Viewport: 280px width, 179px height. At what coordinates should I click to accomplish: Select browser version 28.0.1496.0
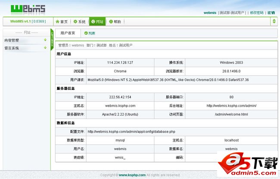tap(231, 71)
